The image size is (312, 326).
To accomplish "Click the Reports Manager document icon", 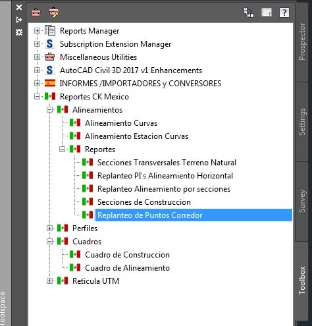I will pyautogui.click(x=50, y=30).
